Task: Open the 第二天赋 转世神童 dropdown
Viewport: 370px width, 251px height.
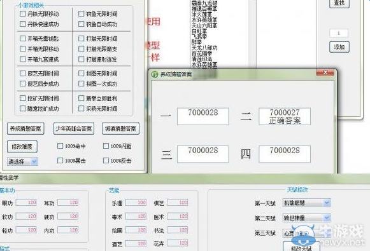Action: pyautogui.click(x=306, y=218)
